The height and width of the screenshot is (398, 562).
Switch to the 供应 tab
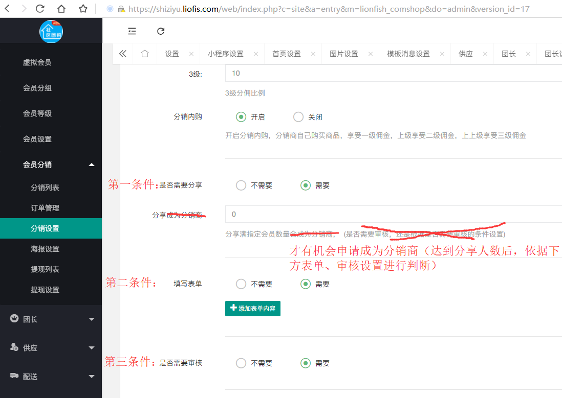point(466,54)
